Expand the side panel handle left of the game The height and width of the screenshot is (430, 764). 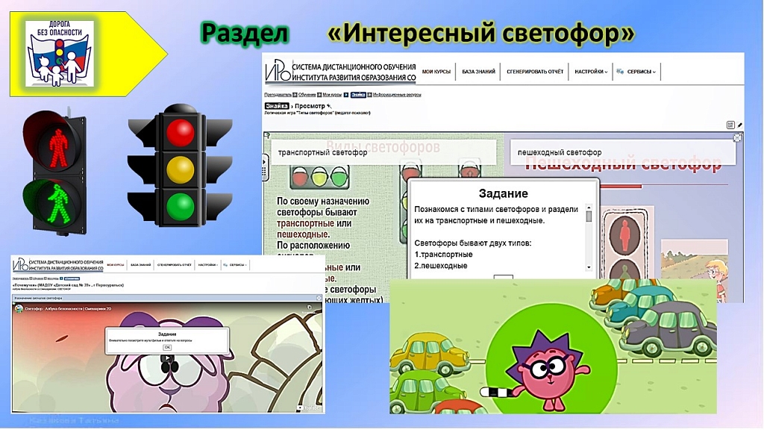266,162
